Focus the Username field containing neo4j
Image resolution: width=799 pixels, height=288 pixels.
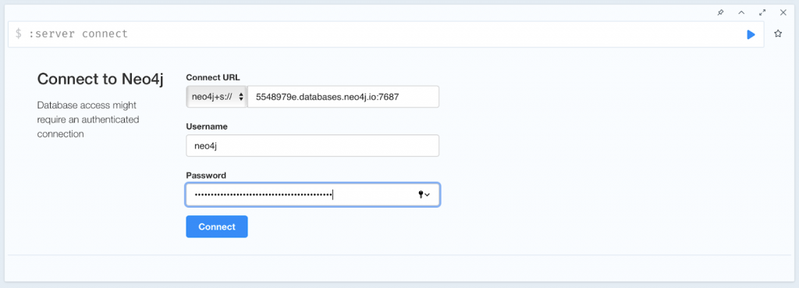[312, 146]
